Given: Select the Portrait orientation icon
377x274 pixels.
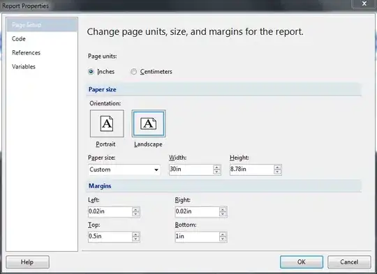Looking at the screenshot, I should pyautogui.click(x=107, y=123).
